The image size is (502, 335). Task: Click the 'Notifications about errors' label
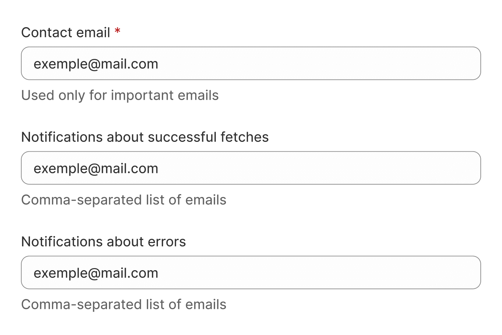pos(104,242)
